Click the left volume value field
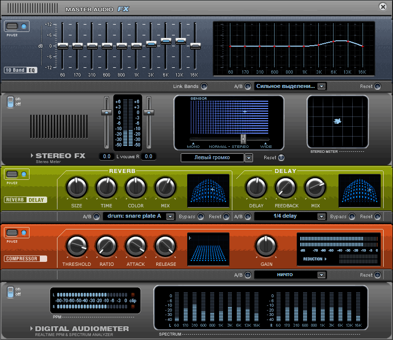393x340 pixels. [107, 156]
